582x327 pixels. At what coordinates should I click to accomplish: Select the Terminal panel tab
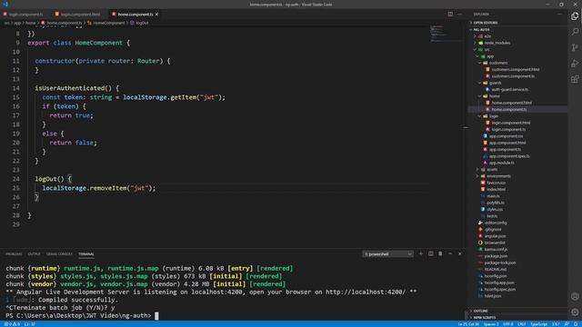pyautogui.click(x=86, y=254)
